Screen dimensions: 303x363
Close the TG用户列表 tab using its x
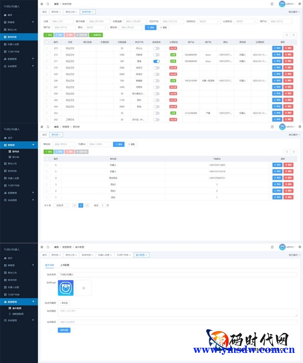(x=130, y=255)
